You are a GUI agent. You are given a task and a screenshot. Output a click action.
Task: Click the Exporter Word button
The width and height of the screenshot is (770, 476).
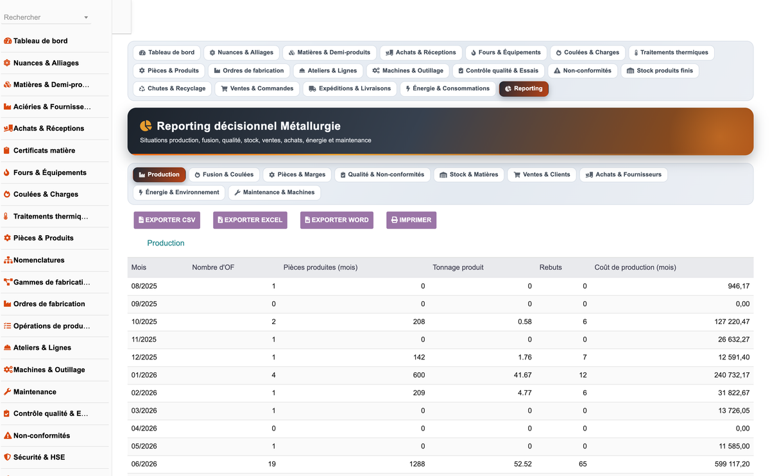coord(337,220)
